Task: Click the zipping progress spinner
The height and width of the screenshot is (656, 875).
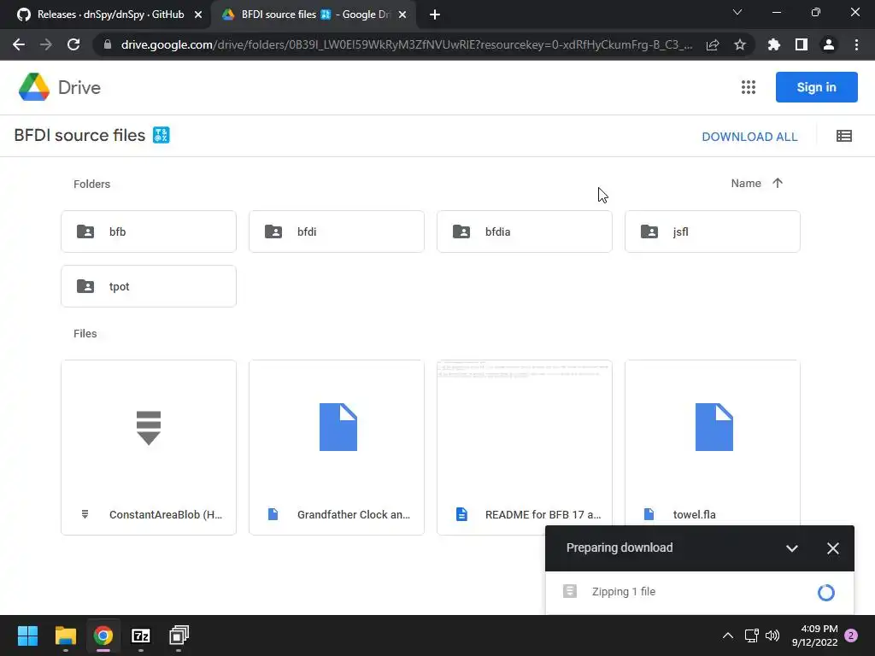Action: 826,592
